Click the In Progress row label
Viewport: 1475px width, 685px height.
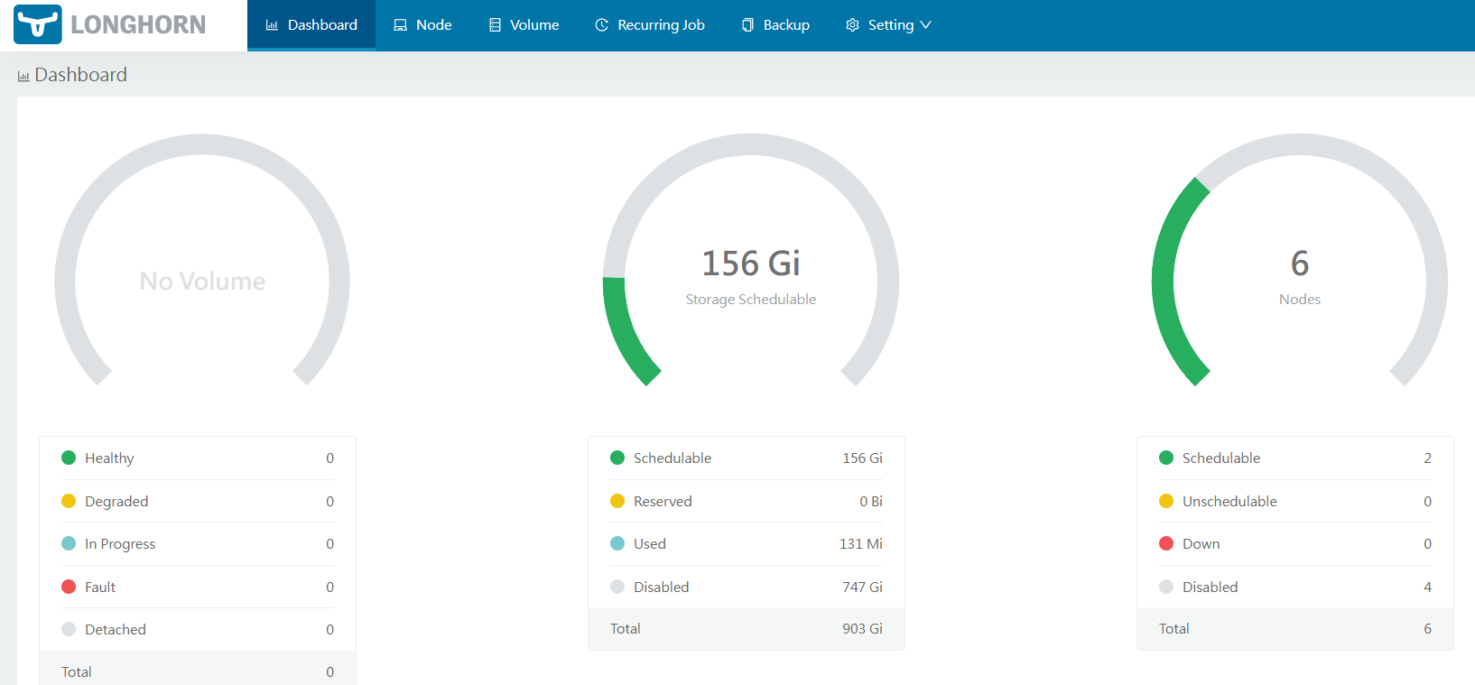pyautogui.click(x=120, y=544)
